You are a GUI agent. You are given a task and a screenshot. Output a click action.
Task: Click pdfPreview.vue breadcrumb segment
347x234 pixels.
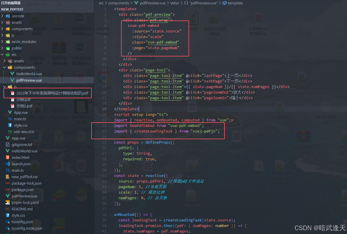[153, 3]
